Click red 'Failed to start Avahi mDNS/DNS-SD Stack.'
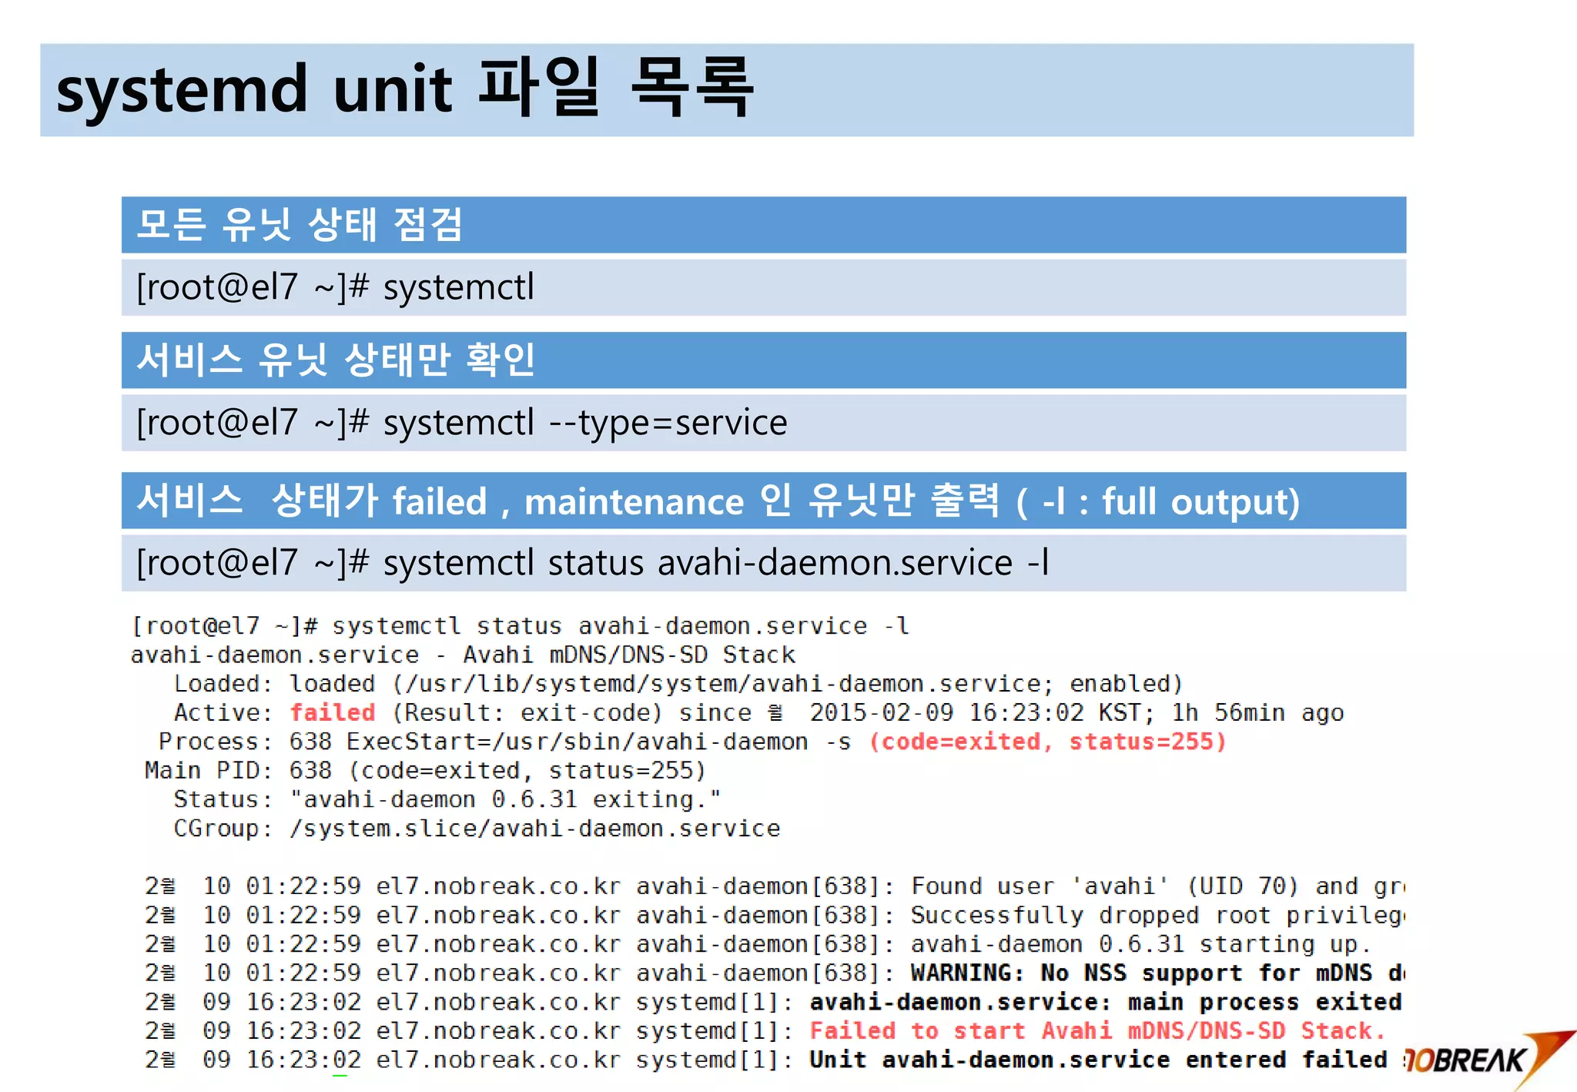Screen dimensions: 1577x1092 [1097, 1031]
